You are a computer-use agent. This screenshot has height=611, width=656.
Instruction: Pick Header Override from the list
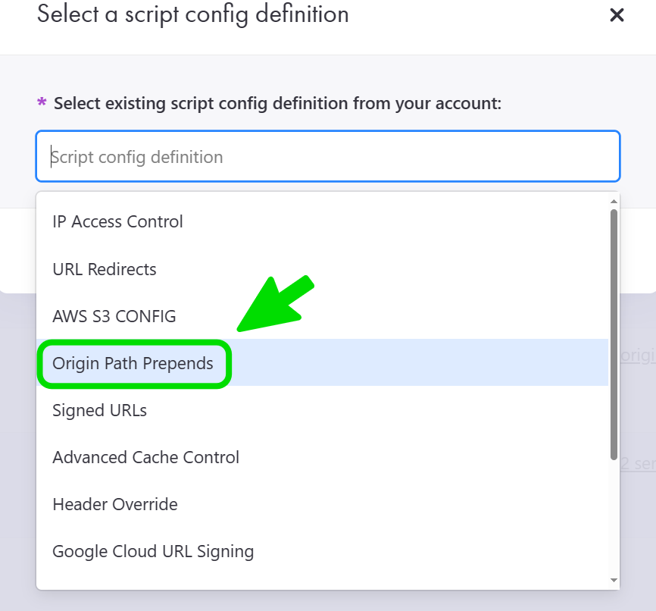pos(115,505)
